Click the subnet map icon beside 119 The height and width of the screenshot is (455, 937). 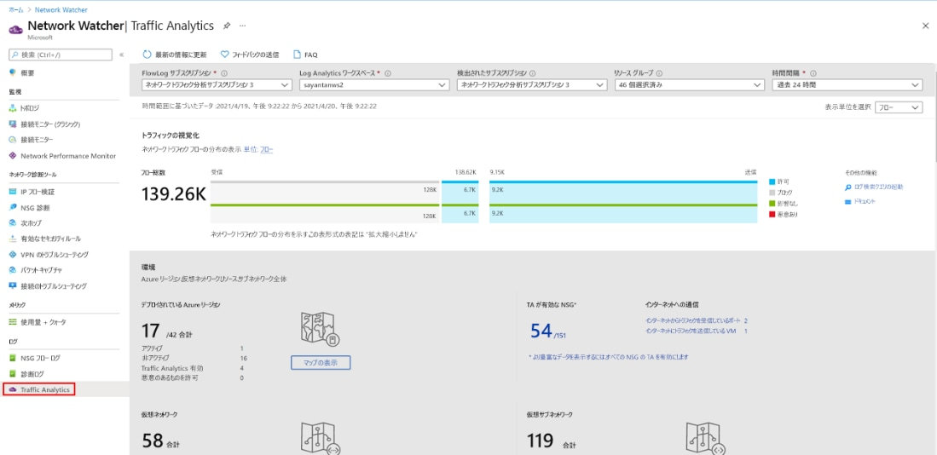coord(706,439)
